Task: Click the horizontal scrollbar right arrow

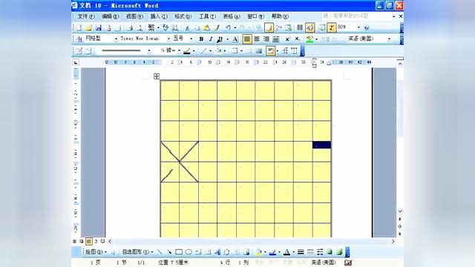Action: [x=393, y=241]
